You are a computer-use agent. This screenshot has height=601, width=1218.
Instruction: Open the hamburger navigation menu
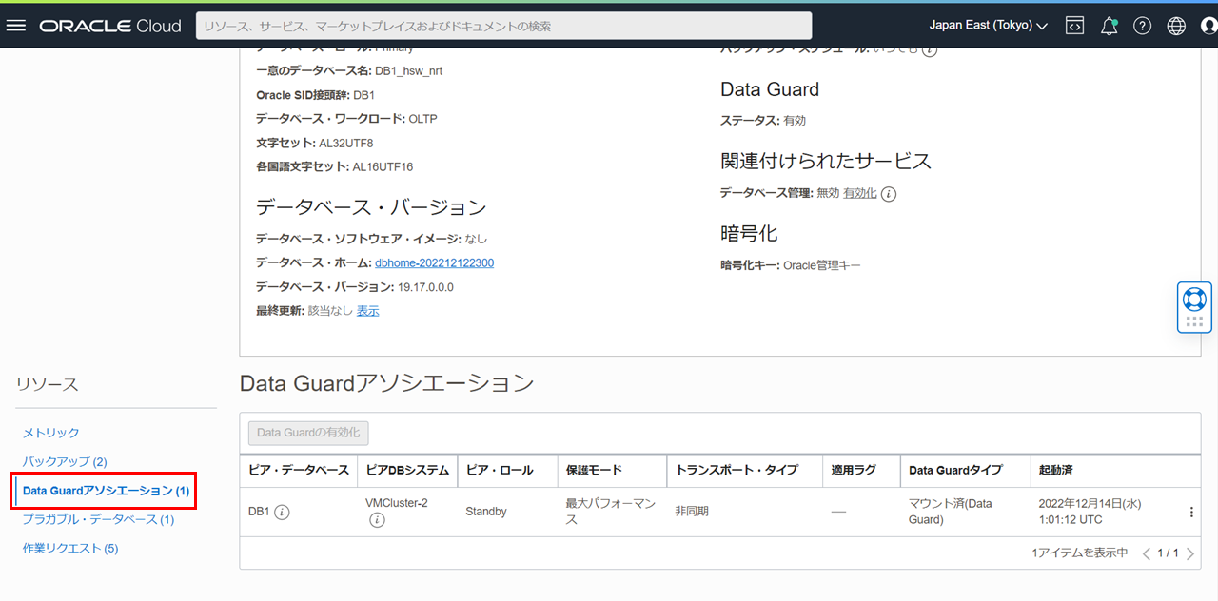coord(16,26)
